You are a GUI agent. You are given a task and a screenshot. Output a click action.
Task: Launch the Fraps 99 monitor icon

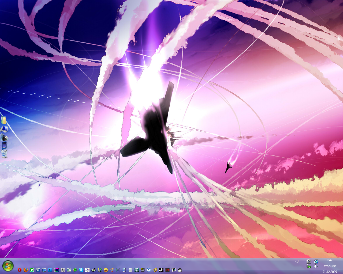[x=143, y=270]
